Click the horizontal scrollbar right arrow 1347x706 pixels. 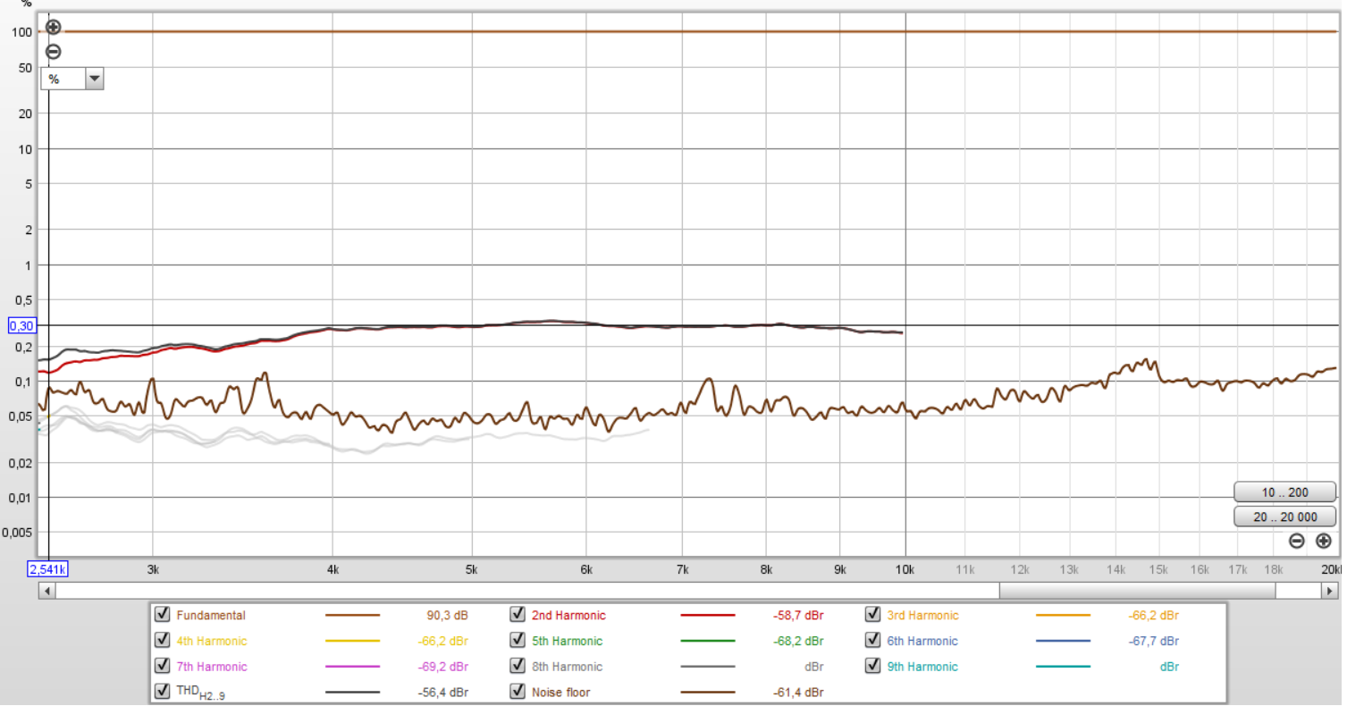point(1330,591)
